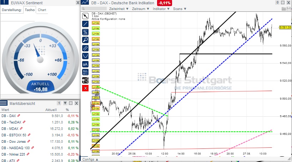Click the 0,28 % TecDAX change
The height and width of the screenshot is (162, 292).
(x=74, y=122)
